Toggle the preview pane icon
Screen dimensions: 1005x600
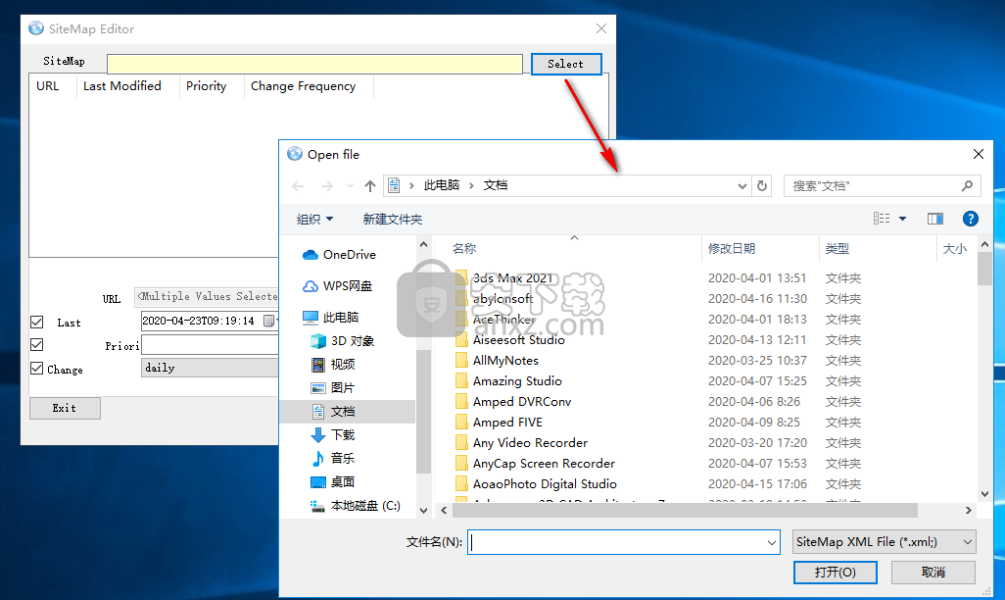coord(935,219)
